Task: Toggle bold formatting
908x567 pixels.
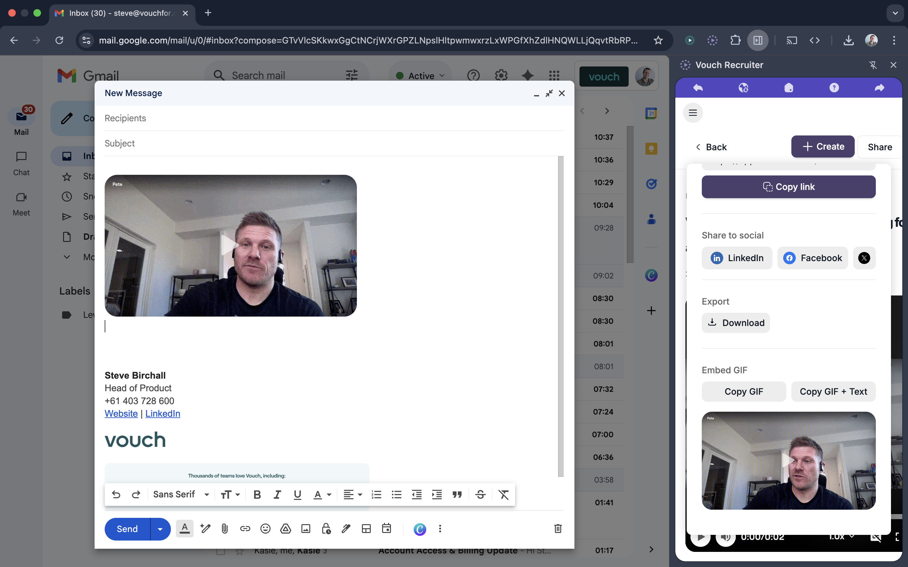Action: click(x=257, y=495)
